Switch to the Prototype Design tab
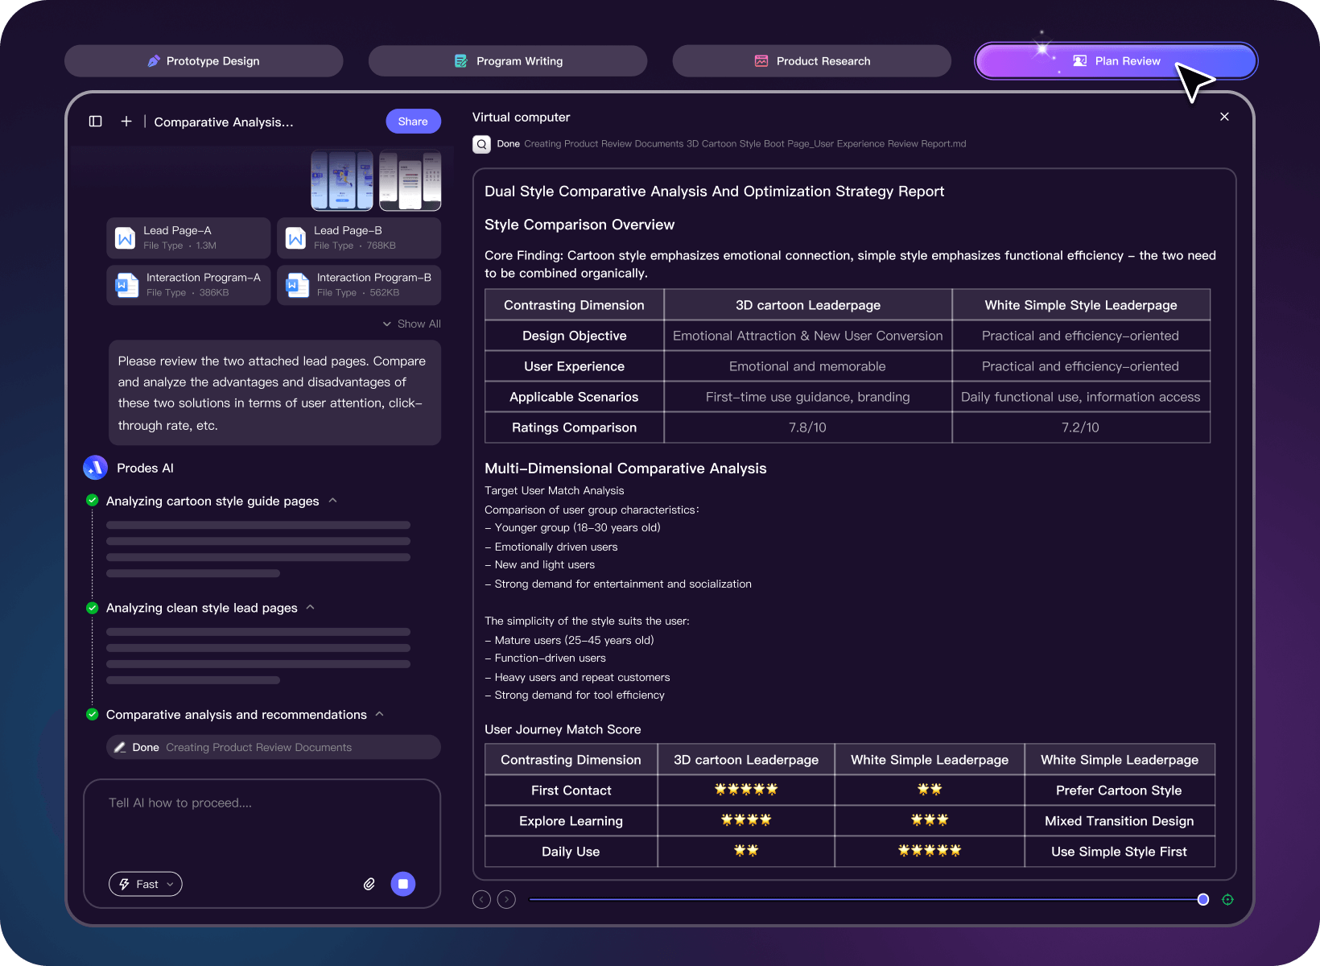1320x966 pixels. 204,61
